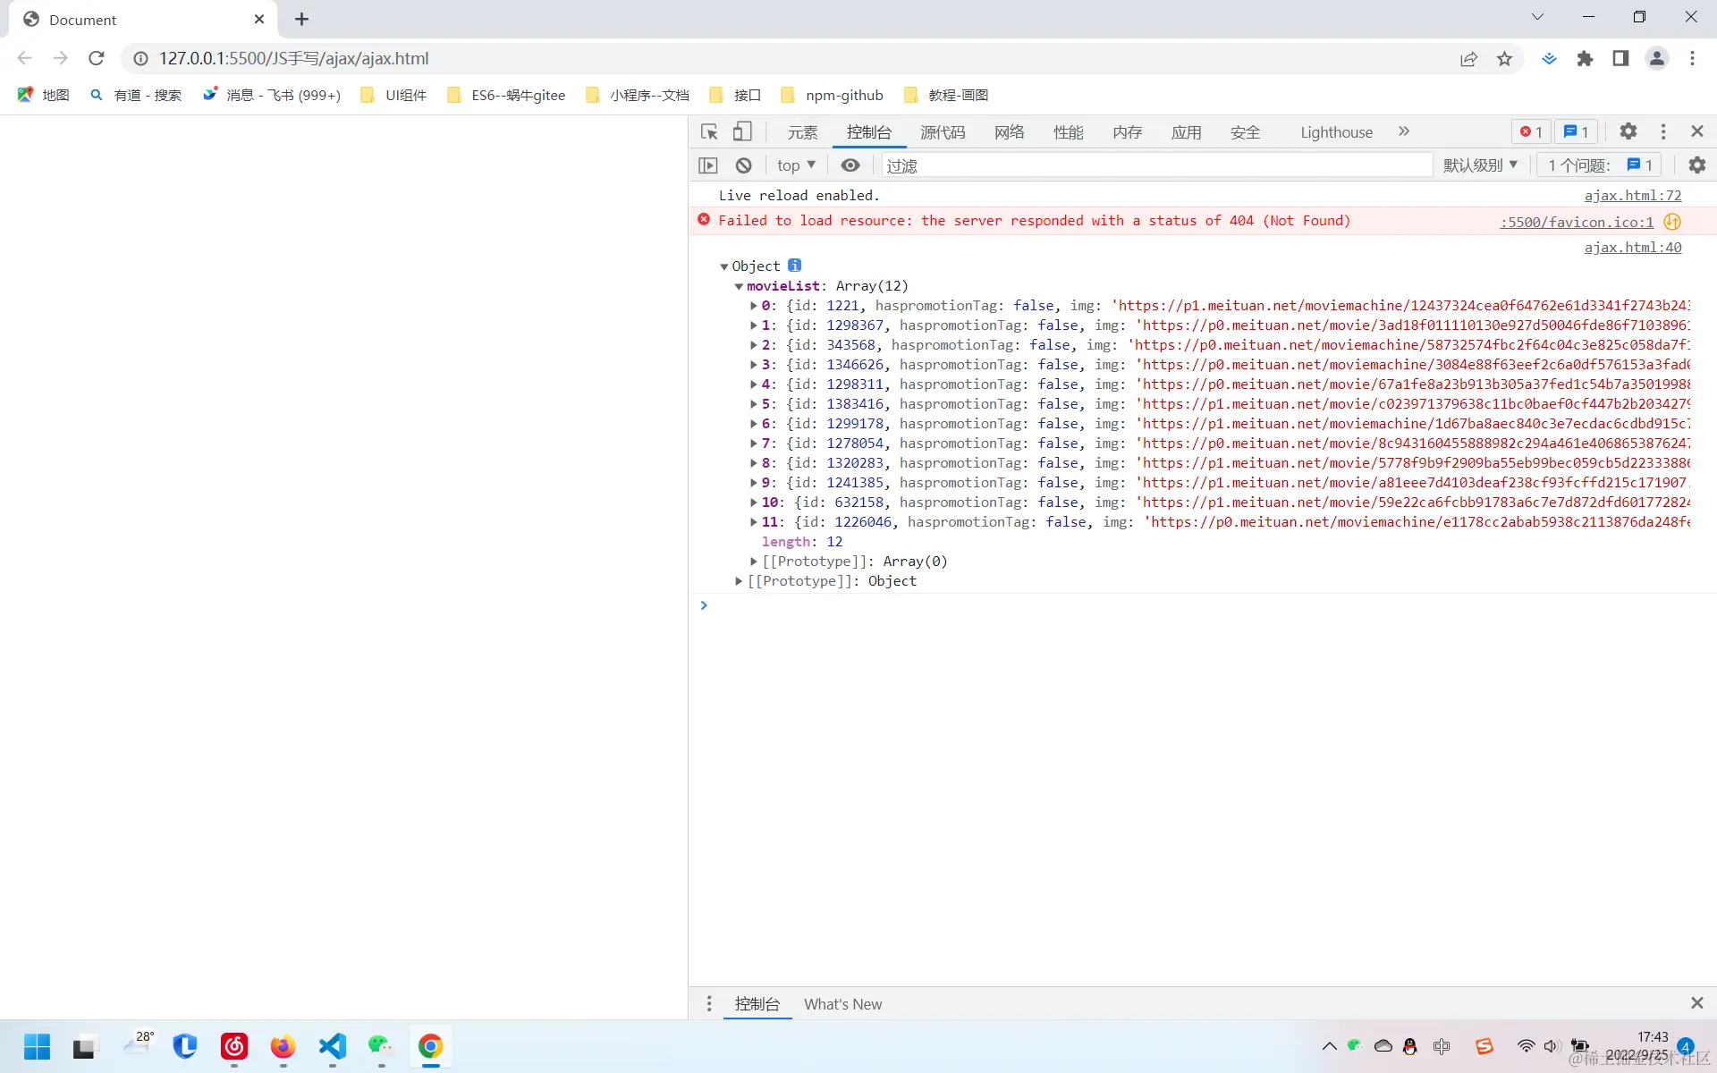Open the Lighthouse tab
The image size is (1717, 1073).
(1336, 132)
